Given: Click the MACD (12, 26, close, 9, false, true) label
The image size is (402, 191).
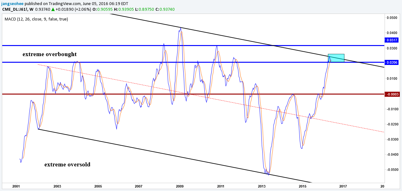Looking at the screenshot, I should pos(36,19).
